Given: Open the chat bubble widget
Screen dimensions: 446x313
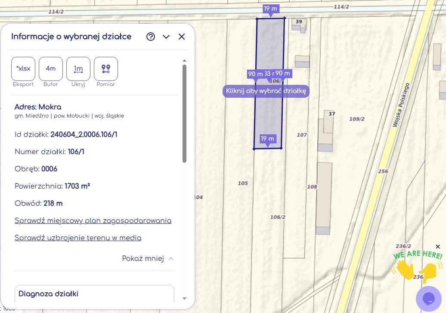Looking at the screenshot, I should coord(428,298).
